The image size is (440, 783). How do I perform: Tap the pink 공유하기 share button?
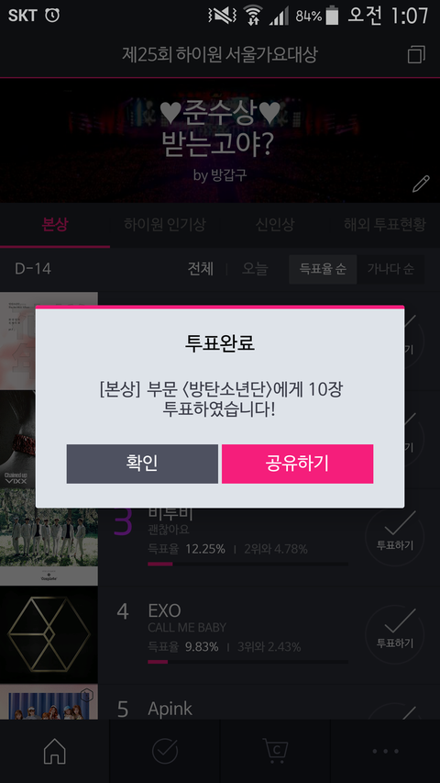(297, 464)
